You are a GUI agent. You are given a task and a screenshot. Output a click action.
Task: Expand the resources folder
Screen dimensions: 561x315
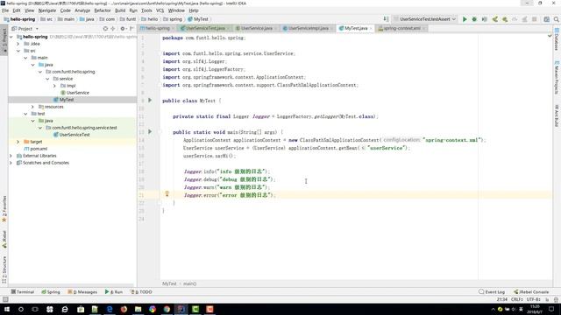[x=32, y=107]
